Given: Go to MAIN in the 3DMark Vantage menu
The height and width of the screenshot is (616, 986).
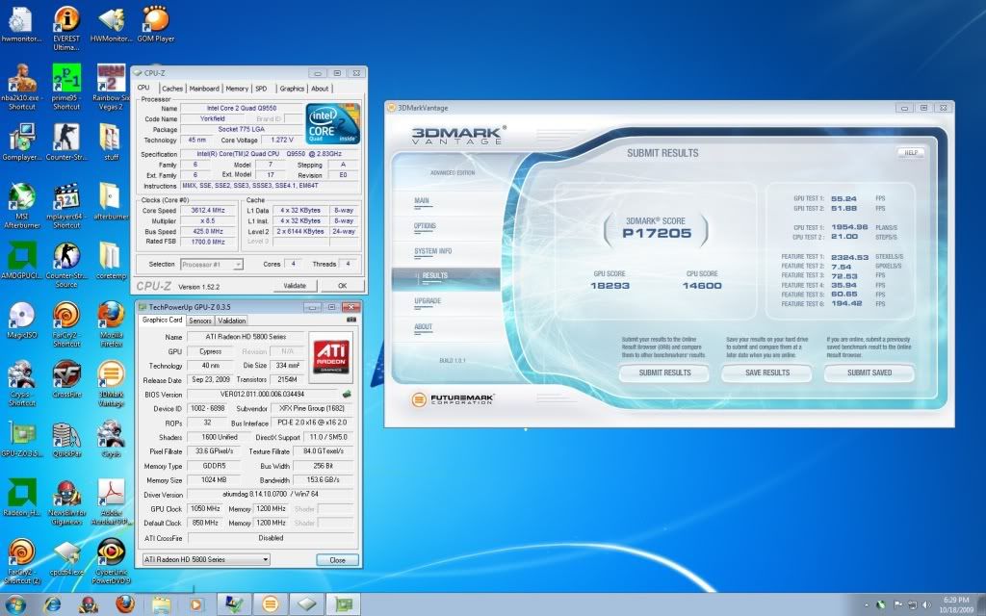Looking at the screenshot, I should [422, 201].
